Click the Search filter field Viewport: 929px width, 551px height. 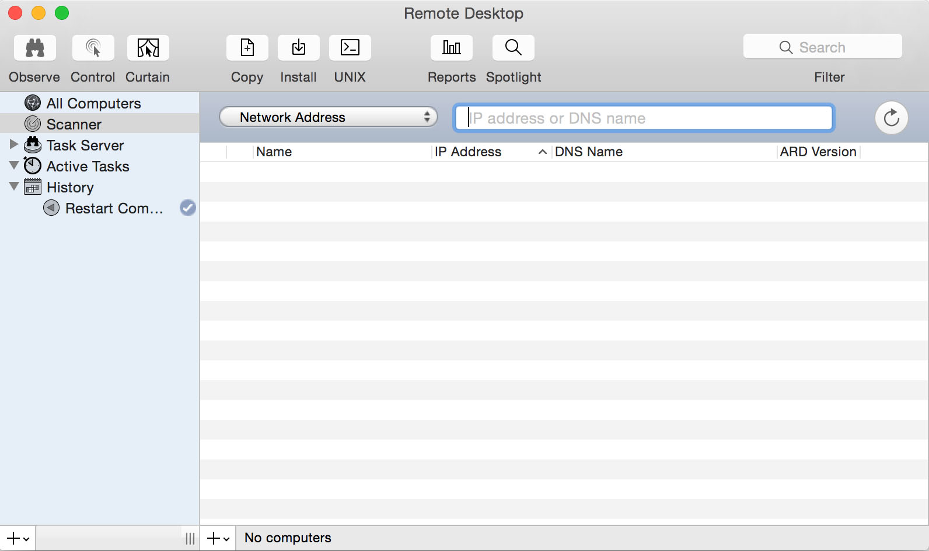[x=823, y=47]
